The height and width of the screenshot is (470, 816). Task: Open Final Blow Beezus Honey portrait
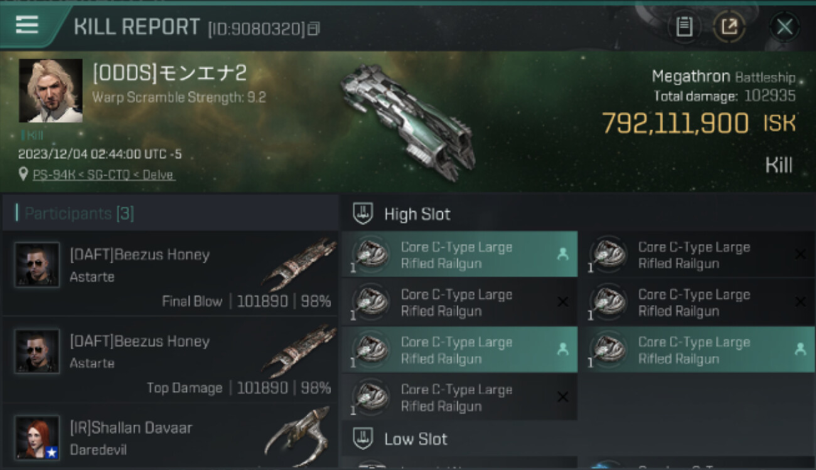click(38, 265)
